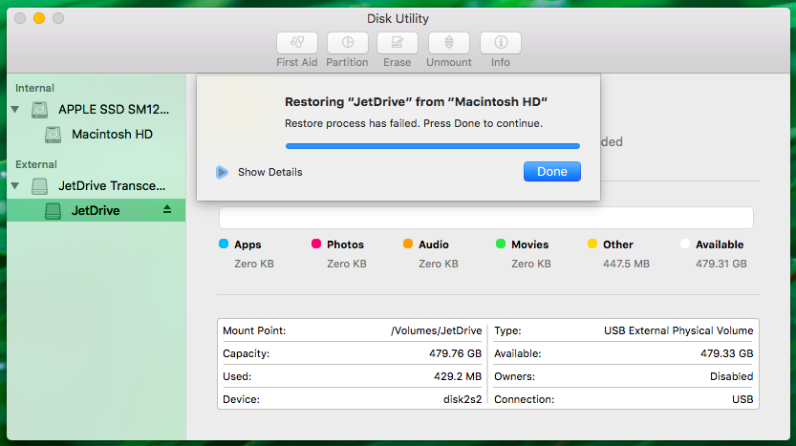This screenshot has height=446, width=796.
Task: Click the Connection value USB
Action: pos(742,399)
